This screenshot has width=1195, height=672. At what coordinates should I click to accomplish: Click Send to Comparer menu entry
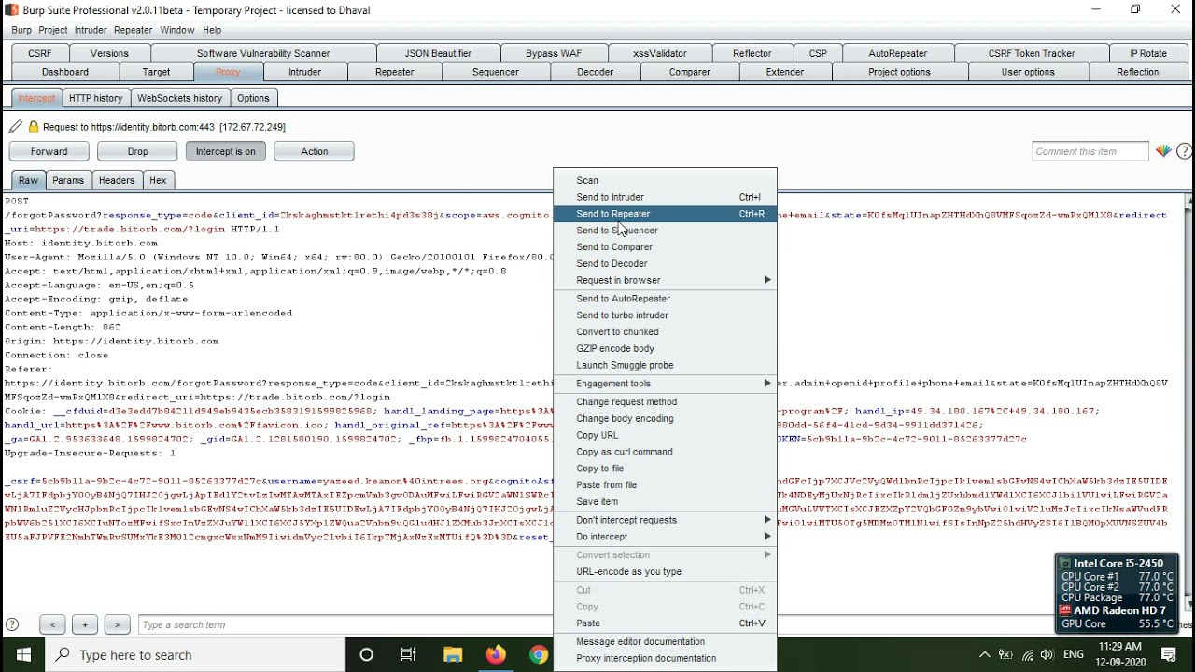tap(665, 247)
